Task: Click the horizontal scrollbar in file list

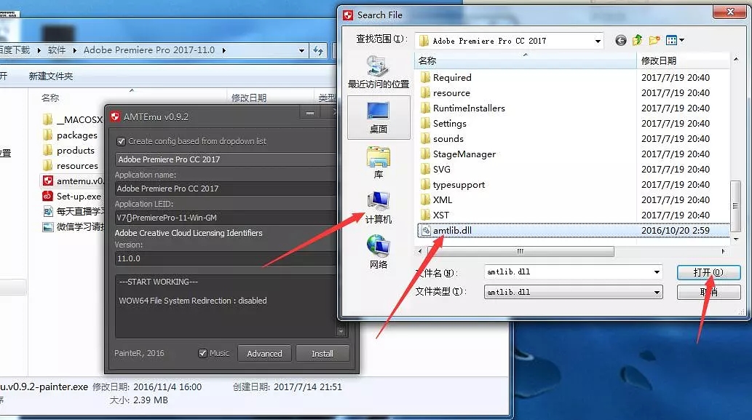Action: [x=520, y=251]
